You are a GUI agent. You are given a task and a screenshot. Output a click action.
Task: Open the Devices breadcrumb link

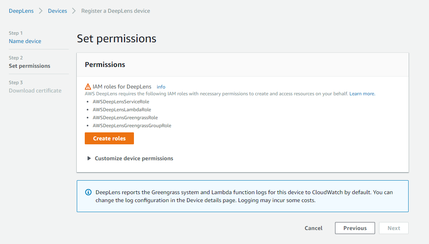[x=58, y=11]
